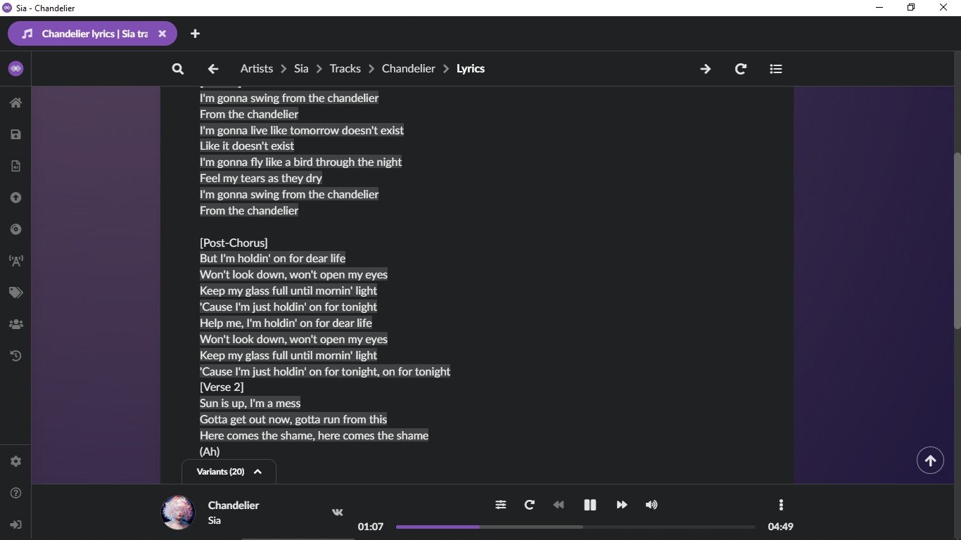Open Tracks in the breadcrumb
961x540 pixels.
345,69
